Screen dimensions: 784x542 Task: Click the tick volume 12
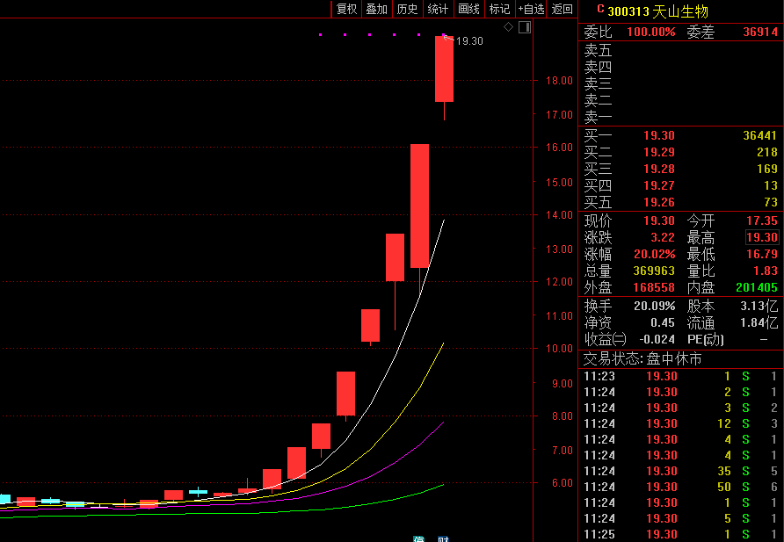point(724,423)
